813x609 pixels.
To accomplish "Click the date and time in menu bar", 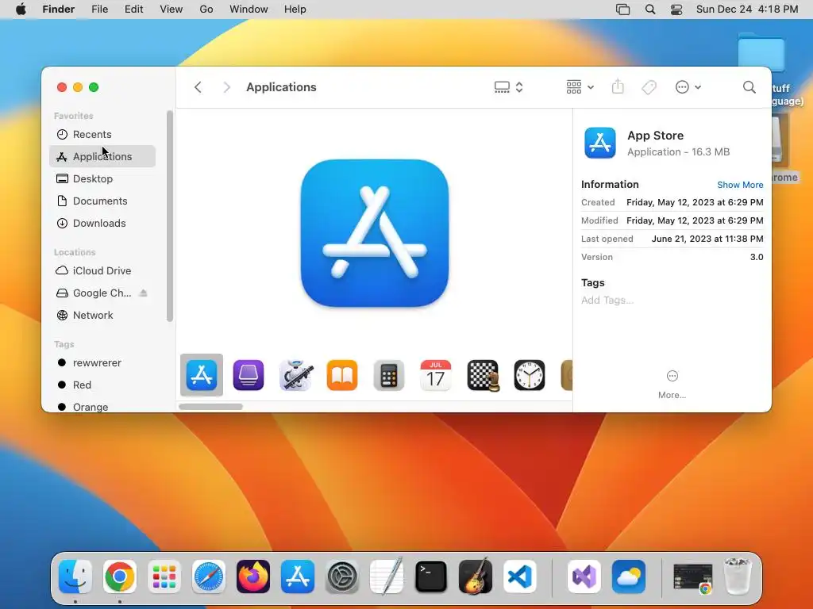I will coord(746,10).
